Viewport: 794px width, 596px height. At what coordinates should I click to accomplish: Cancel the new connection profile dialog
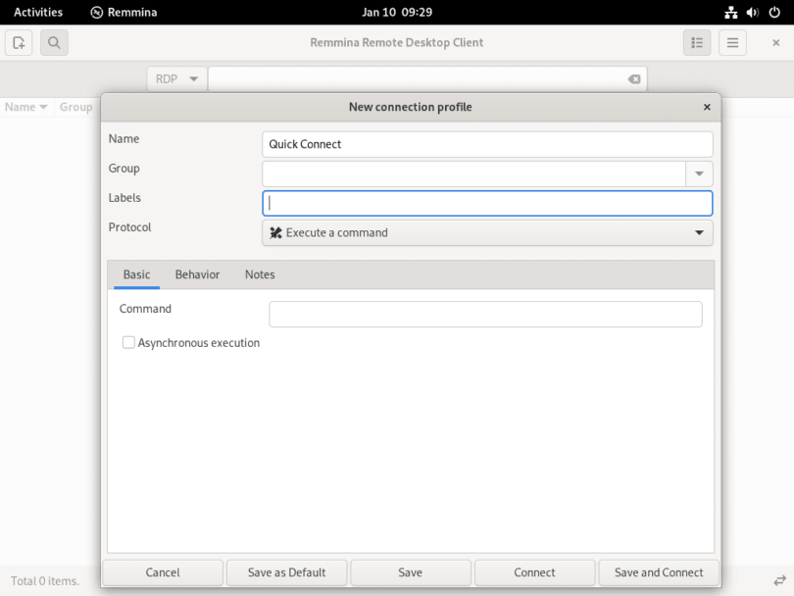(163, 572)
